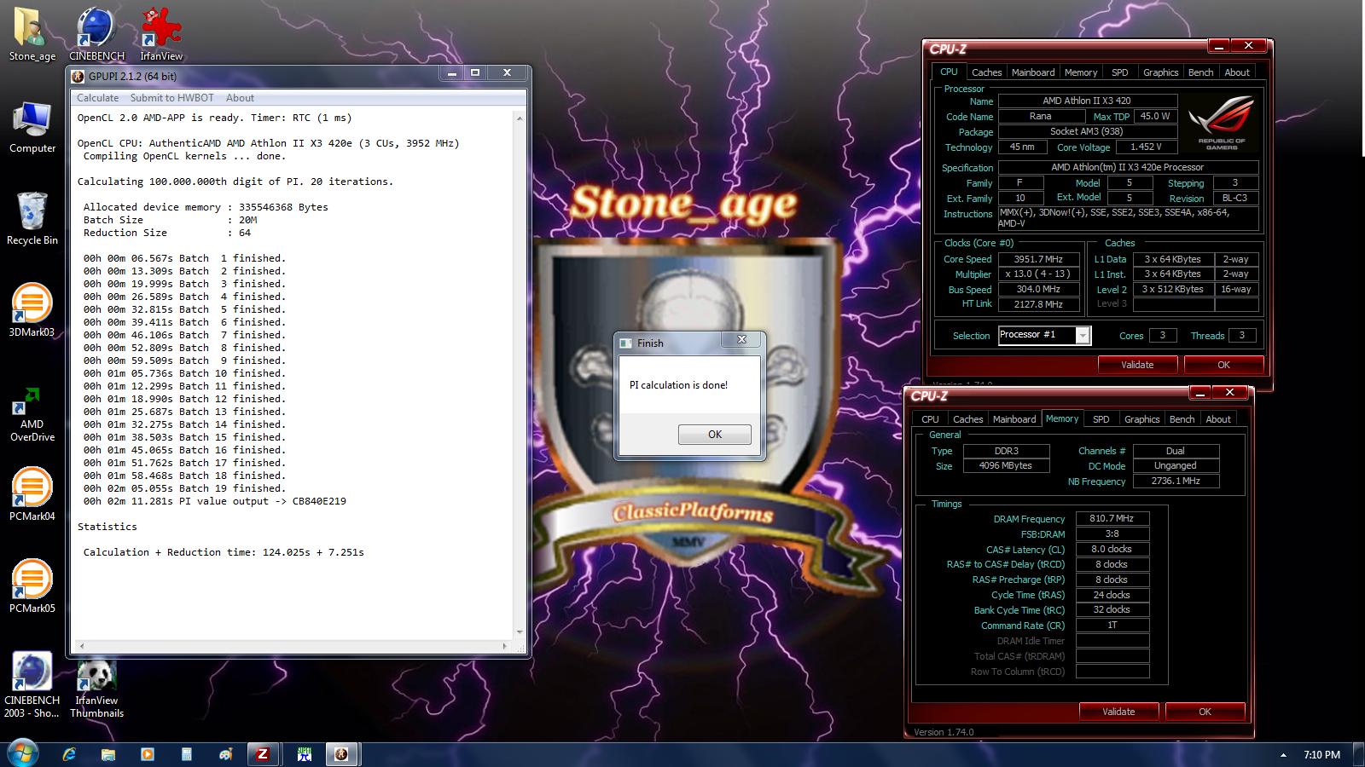
Task: Open Windows Explorer from the taskbar
Action: [108, 754]
